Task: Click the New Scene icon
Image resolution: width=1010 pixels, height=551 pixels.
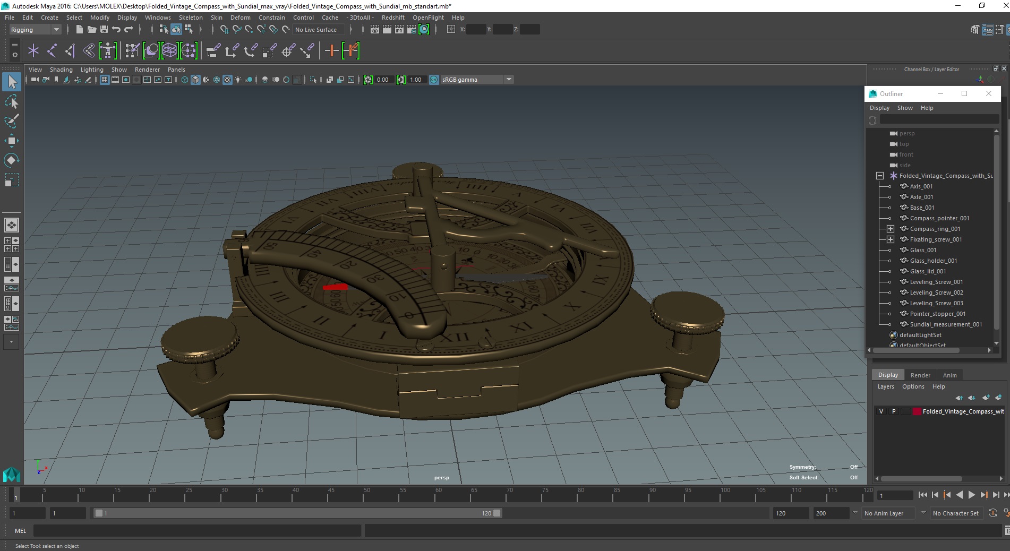Action: (x=79, y=30)
